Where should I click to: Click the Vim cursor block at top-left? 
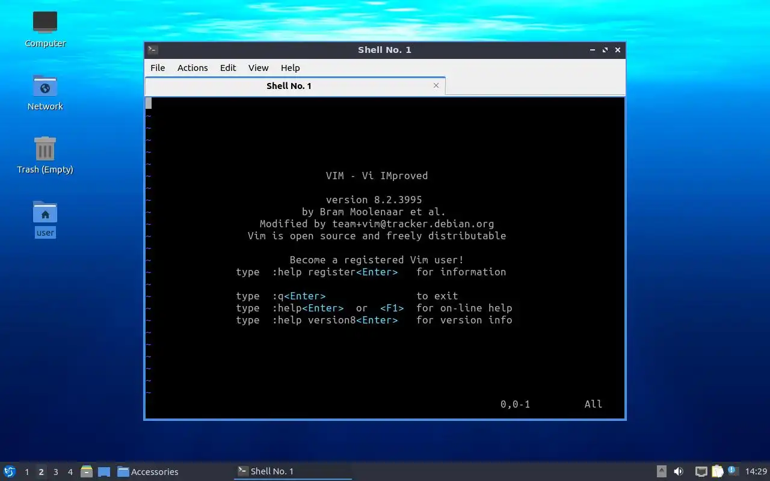(149, 103)
